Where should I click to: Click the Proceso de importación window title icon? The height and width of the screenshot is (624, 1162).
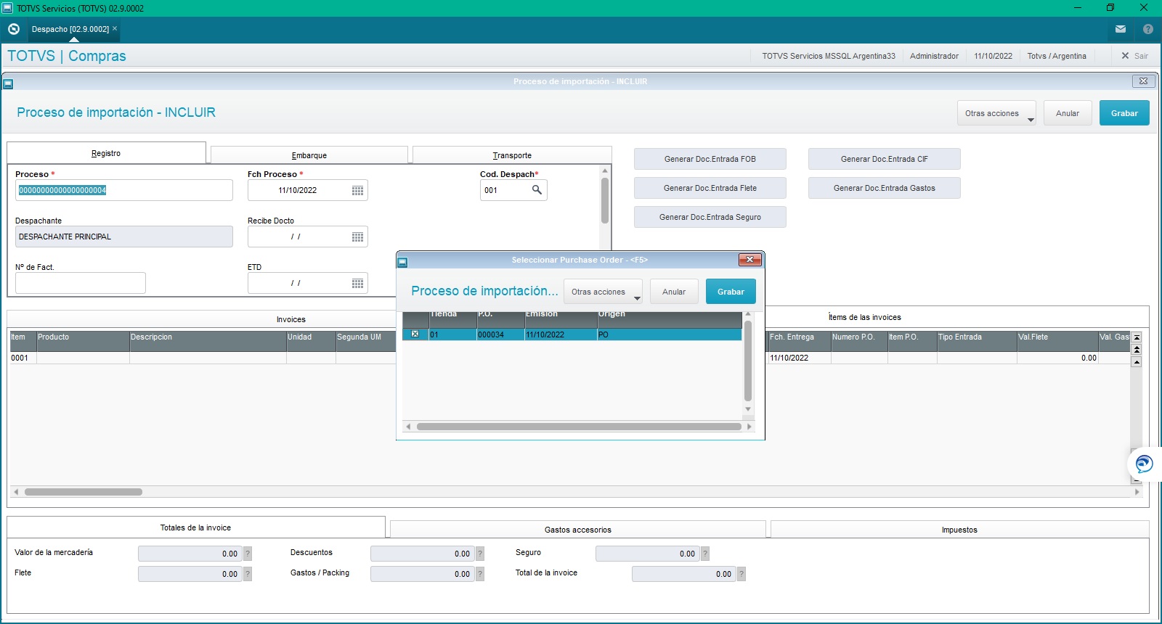pyautogui.click(x=8, y=83)
